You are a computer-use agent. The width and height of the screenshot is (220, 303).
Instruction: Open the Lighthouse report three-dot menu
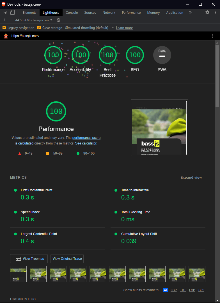(x=213, y=36)
